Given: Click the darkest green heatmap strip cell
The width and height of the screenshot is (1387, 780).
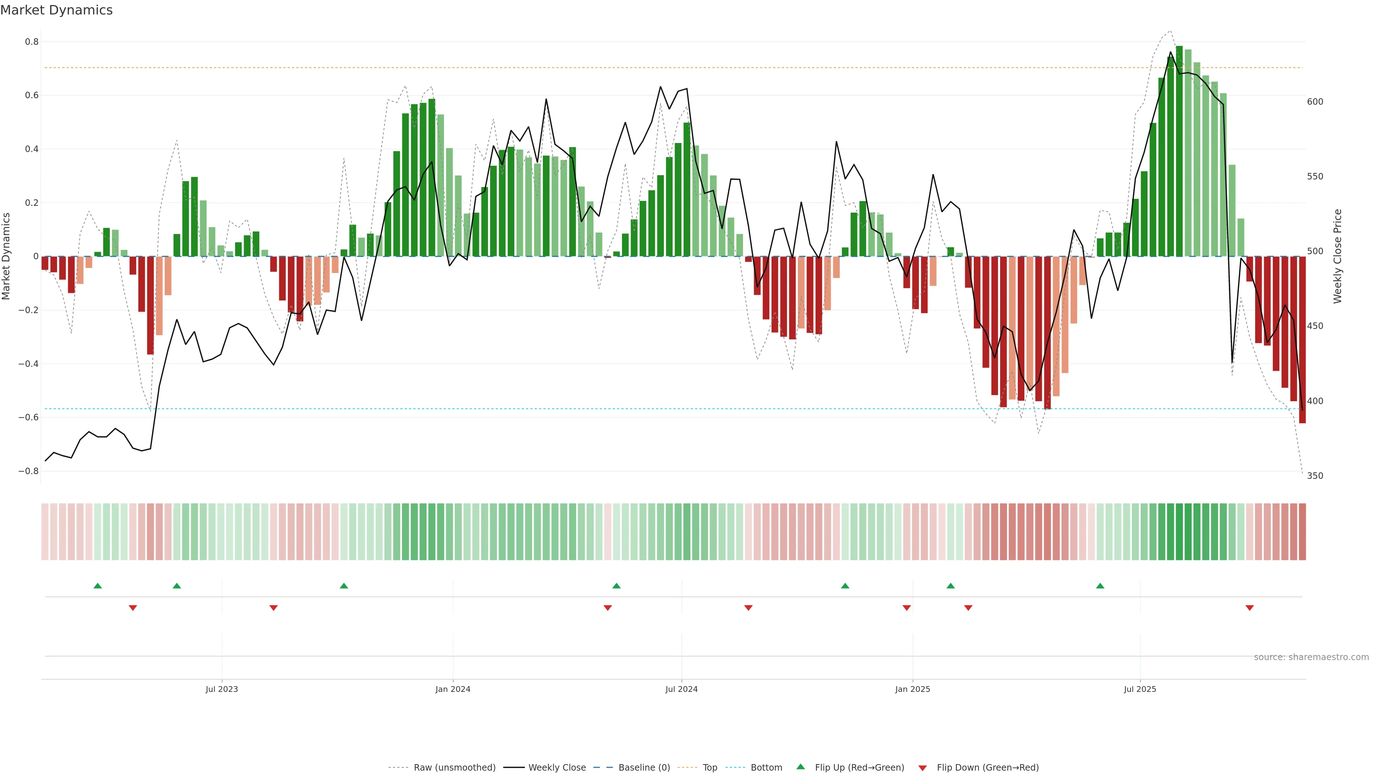Looking at the screenshot, I should 1179,531.
